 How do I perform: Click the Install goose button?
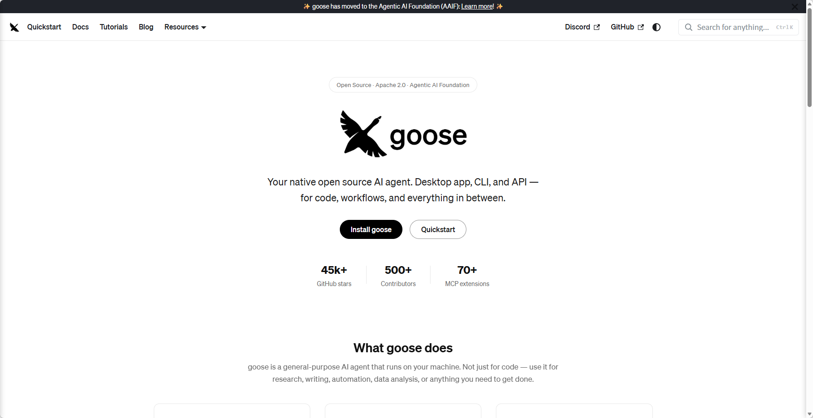point(371,229)
